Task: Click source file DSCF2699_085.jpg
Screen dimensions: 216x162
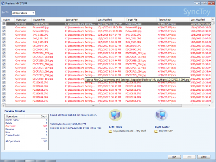Action: pyautogui.click(x=43, y=60)
